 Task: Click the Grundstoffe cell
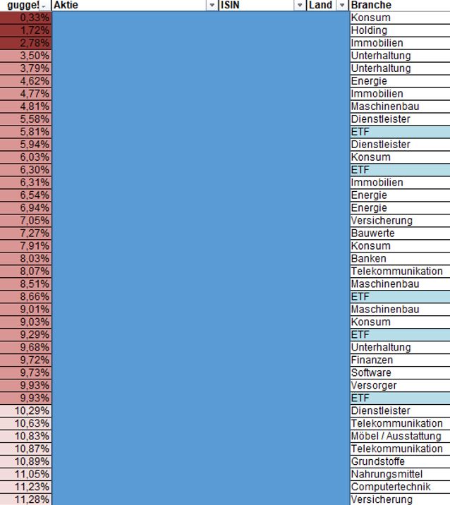click(x=400, y=461)
